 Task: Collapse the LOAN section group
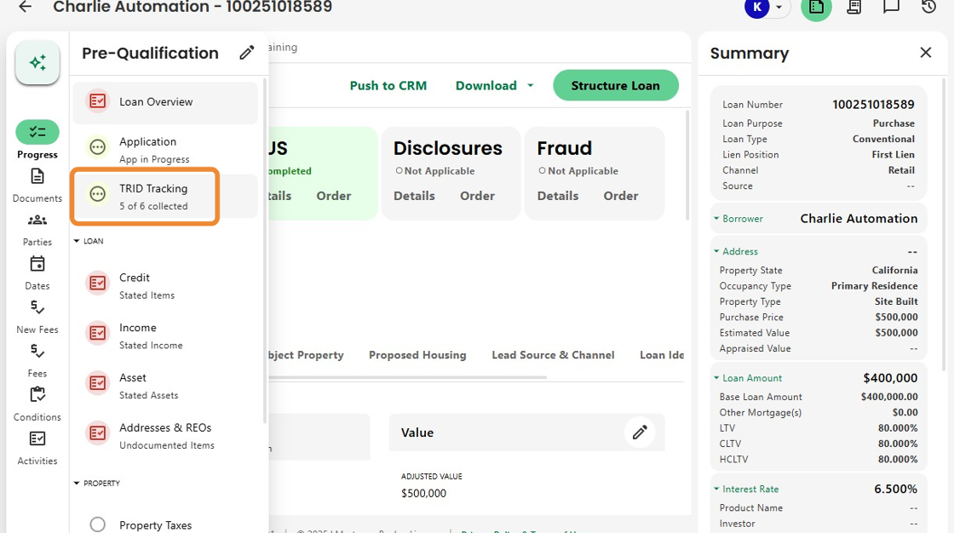[x=78, y=241]
